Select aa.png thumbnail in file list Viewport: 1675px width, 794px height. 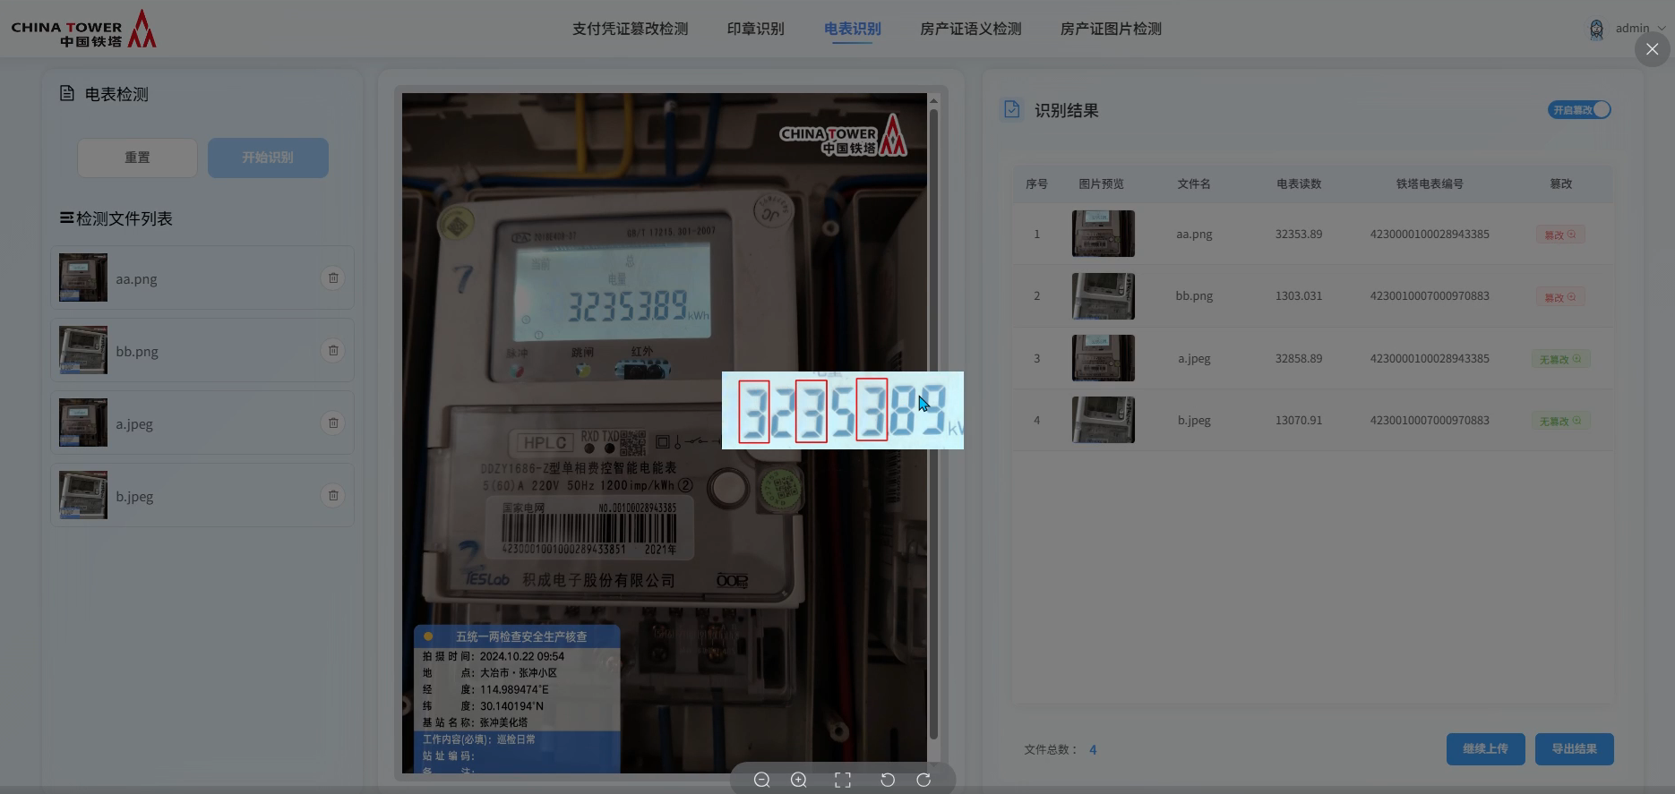tap(83, 277)
